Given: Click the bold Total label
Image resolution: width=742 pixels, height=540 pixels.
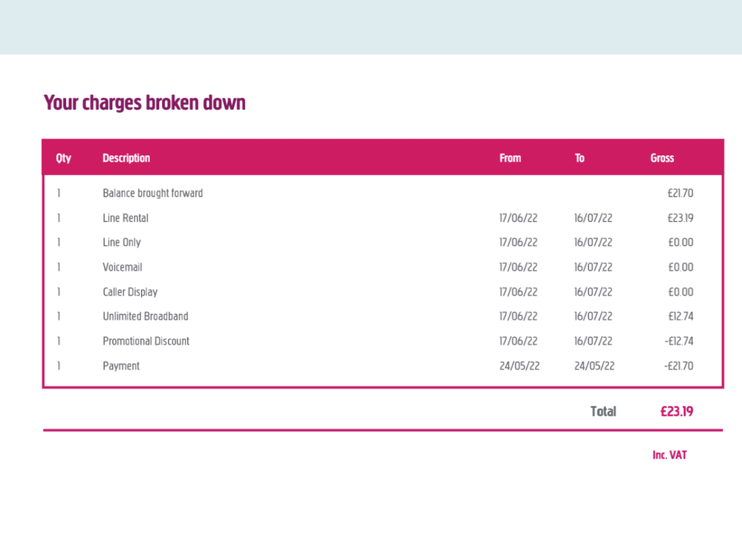Looking at the screenshot, I should 603,411.
